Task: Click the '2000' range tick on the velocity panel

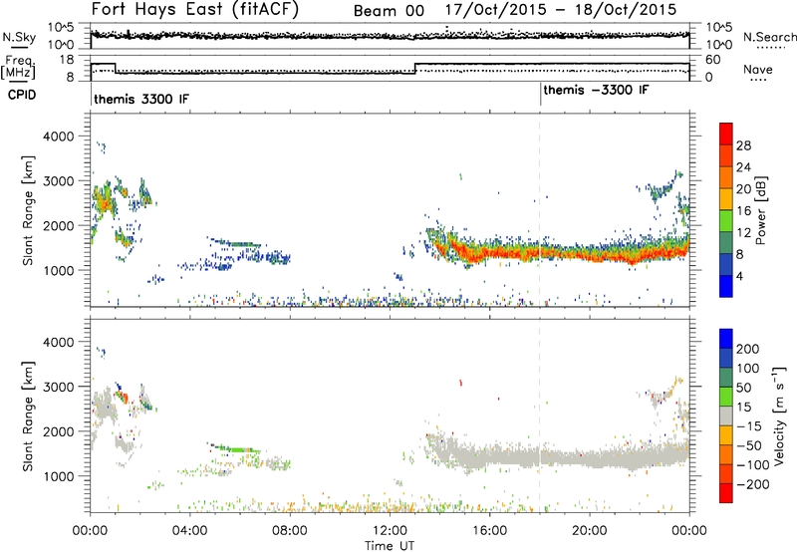Action: pyautogui.click(x=58, y=431)
